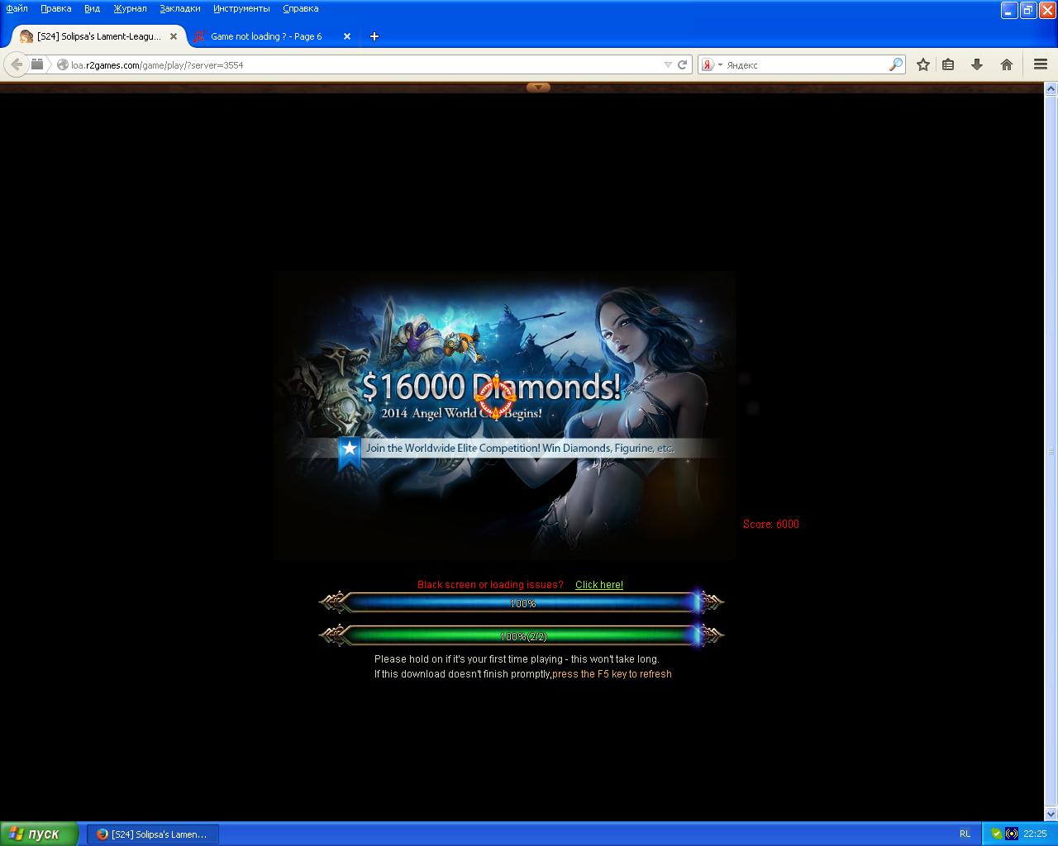Screen dimensions: 1058x846
Task: Go to the Firefox home page icon
Action: pyautogui.click(x=1006, y=64)
